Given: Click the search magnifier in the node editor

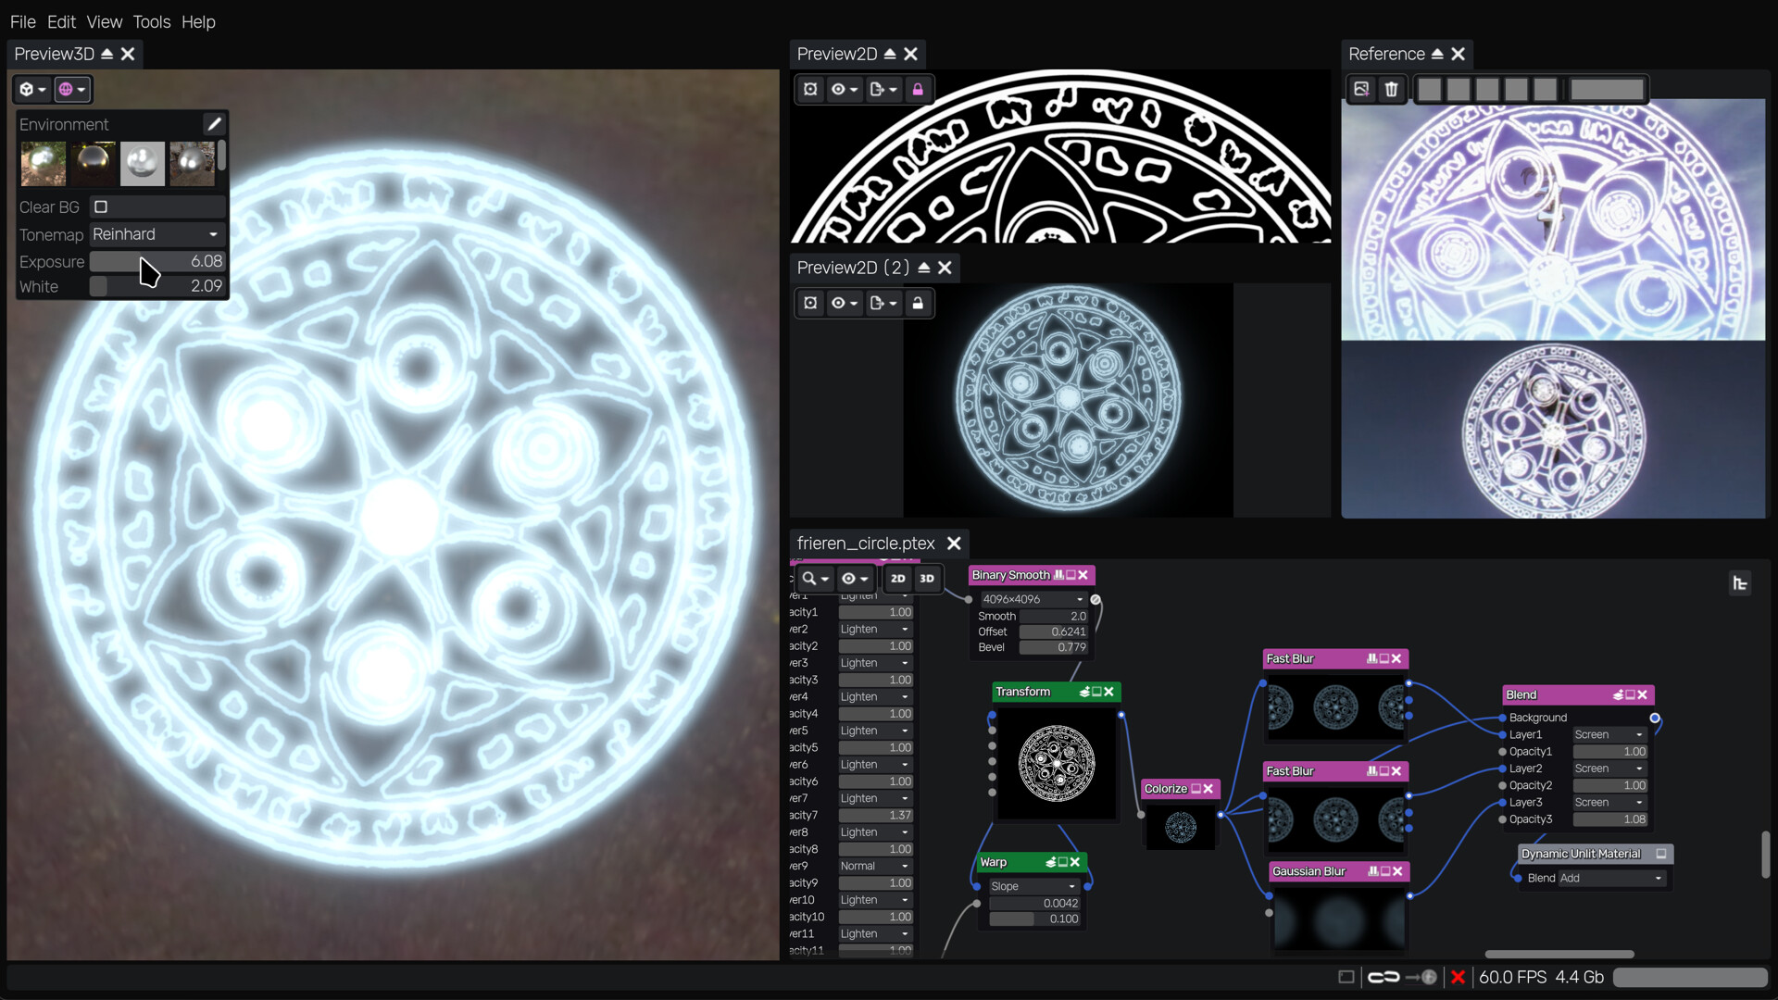Looking at the screenshot, I should [810, 578].
